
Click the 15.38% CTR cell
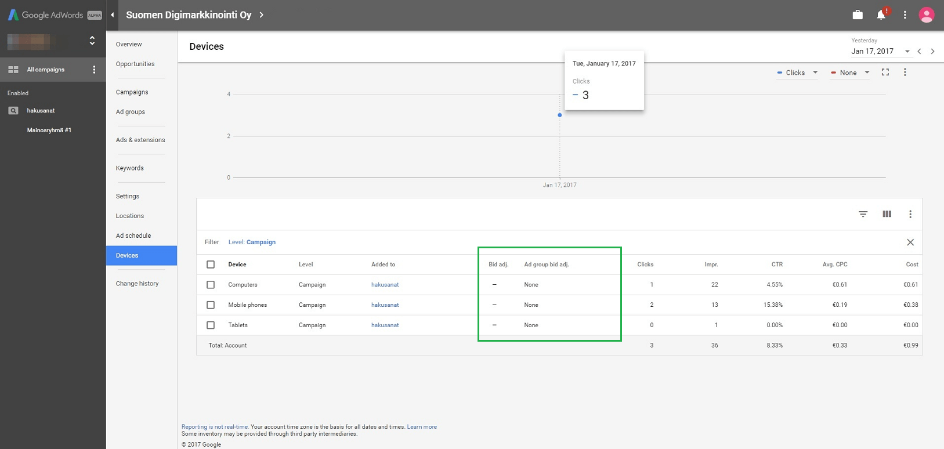pyautogui.click(x=773, y=305)
